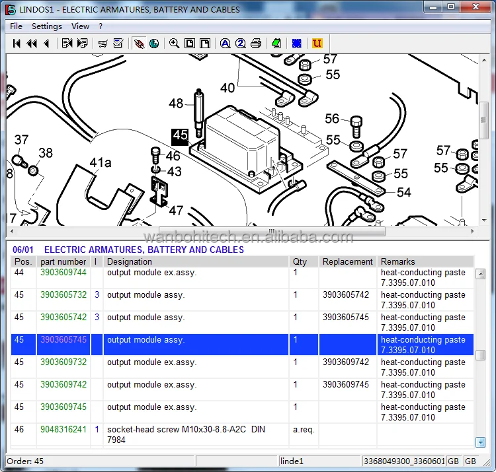Click the diagram horizontal scrollbar thumb
This screenshot has height=472, width=496.
[272, 231]
